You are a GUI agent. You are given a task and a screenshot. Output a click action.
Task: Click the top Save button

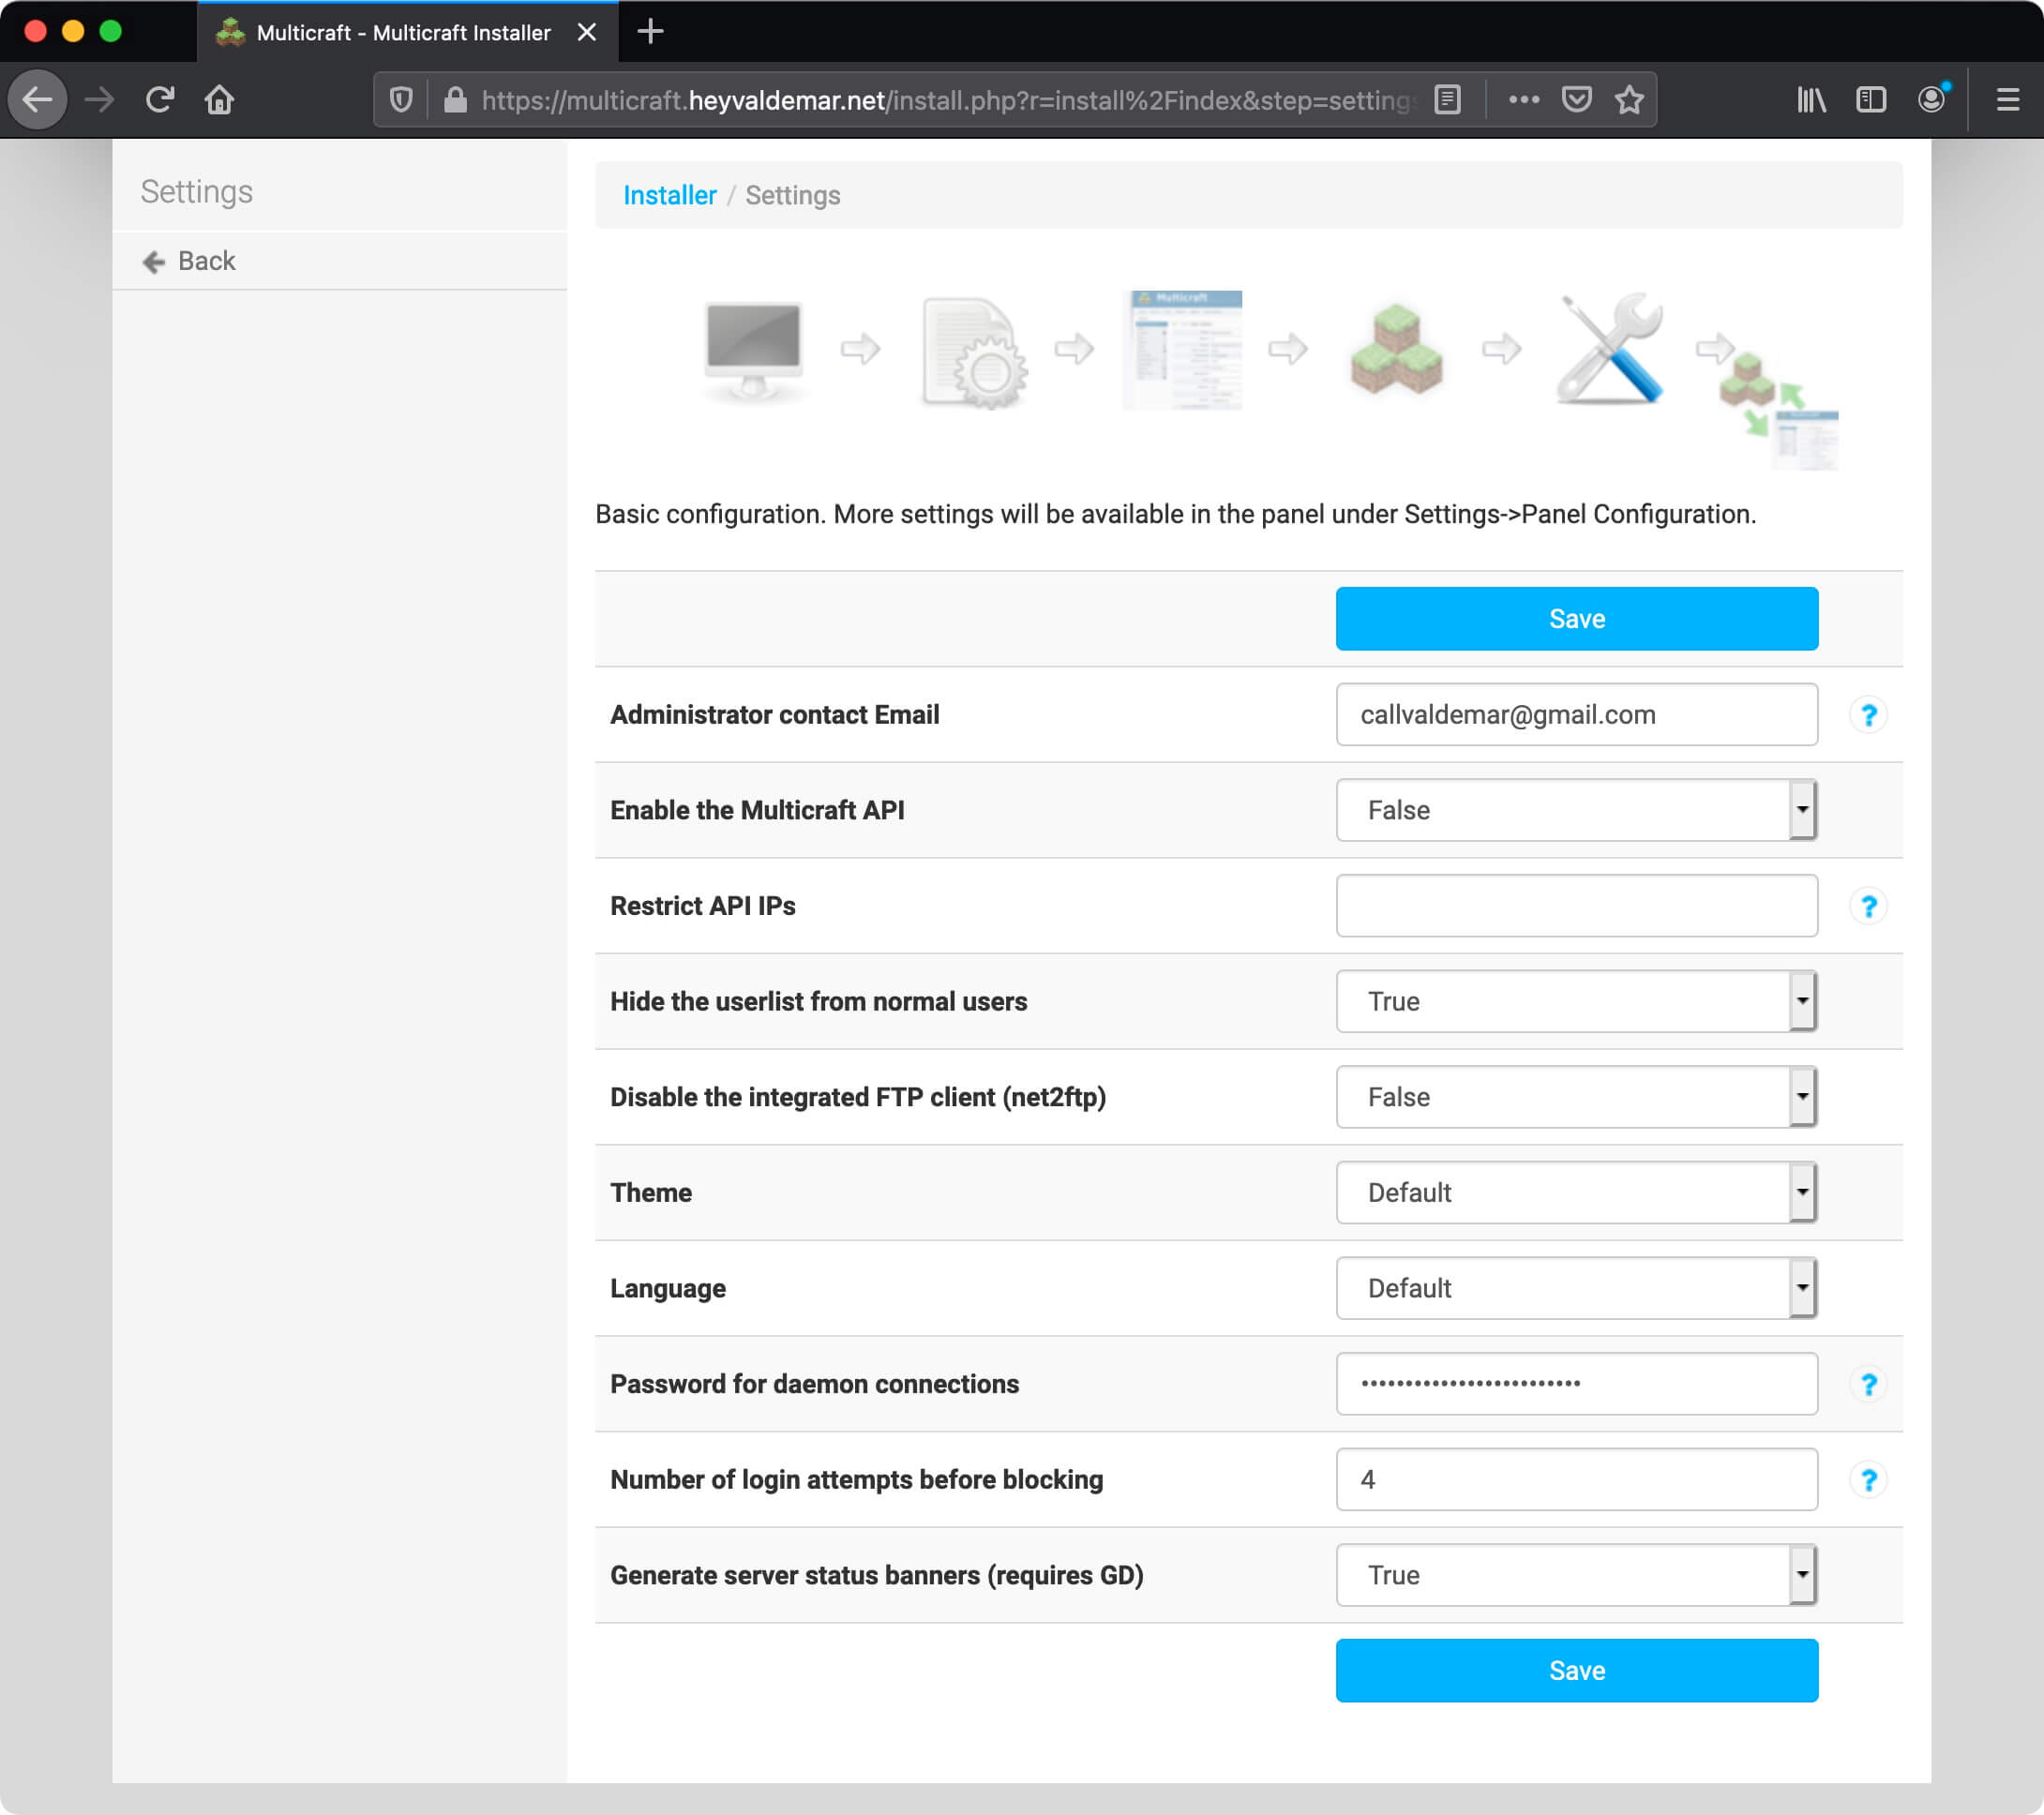coord(1576,619)
